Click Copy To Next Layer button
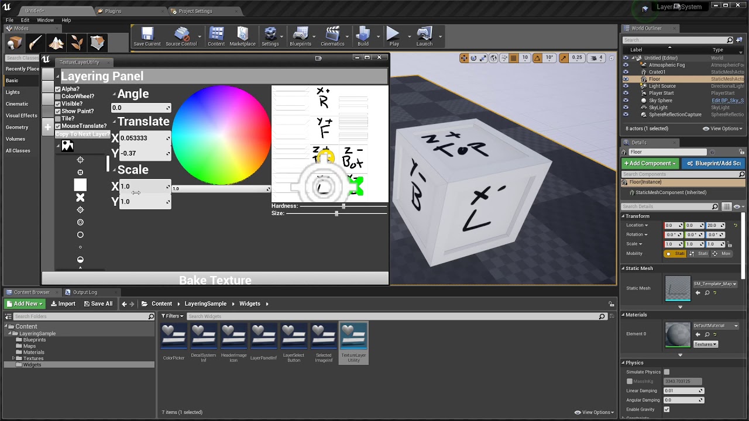749x421 pixels. pyautogui.click(x=83, y=134)
